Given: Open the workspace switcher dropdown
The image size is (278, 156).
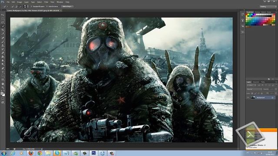Looking at the screenshot, I should [268, 6].
